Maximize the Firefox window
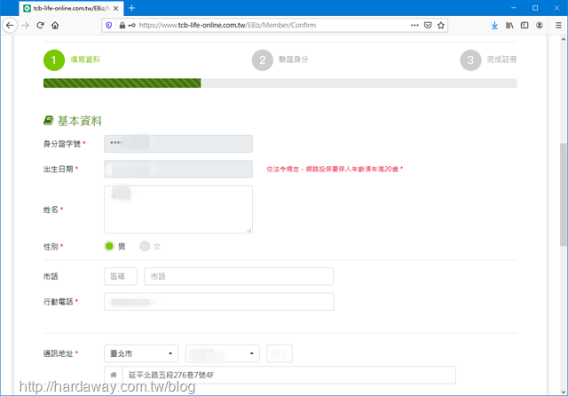Viewport: 568px width, 396px height. click(535, 8)
